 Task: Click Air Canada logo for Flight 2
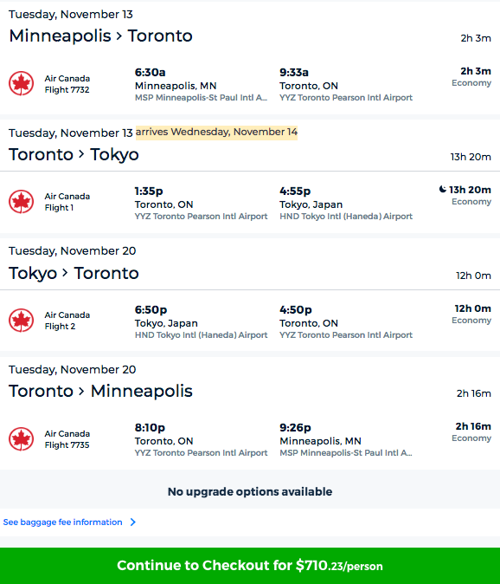[x=21, y=321]
